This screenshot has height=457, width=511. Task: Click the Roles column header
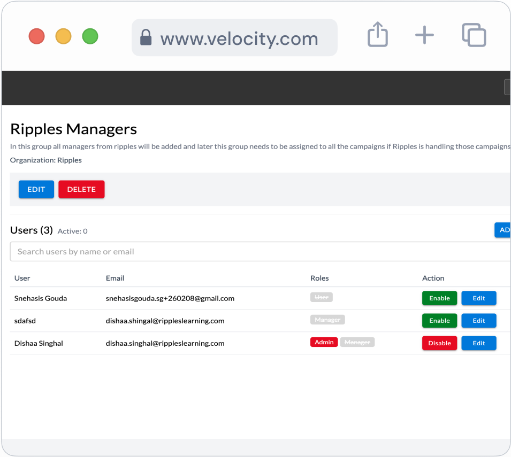click(319, 278)
